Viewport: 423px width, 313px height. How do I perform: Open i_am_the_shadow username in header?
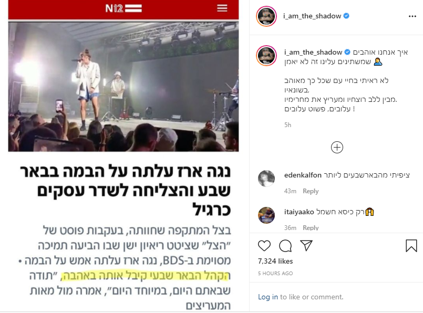(312, 16)
